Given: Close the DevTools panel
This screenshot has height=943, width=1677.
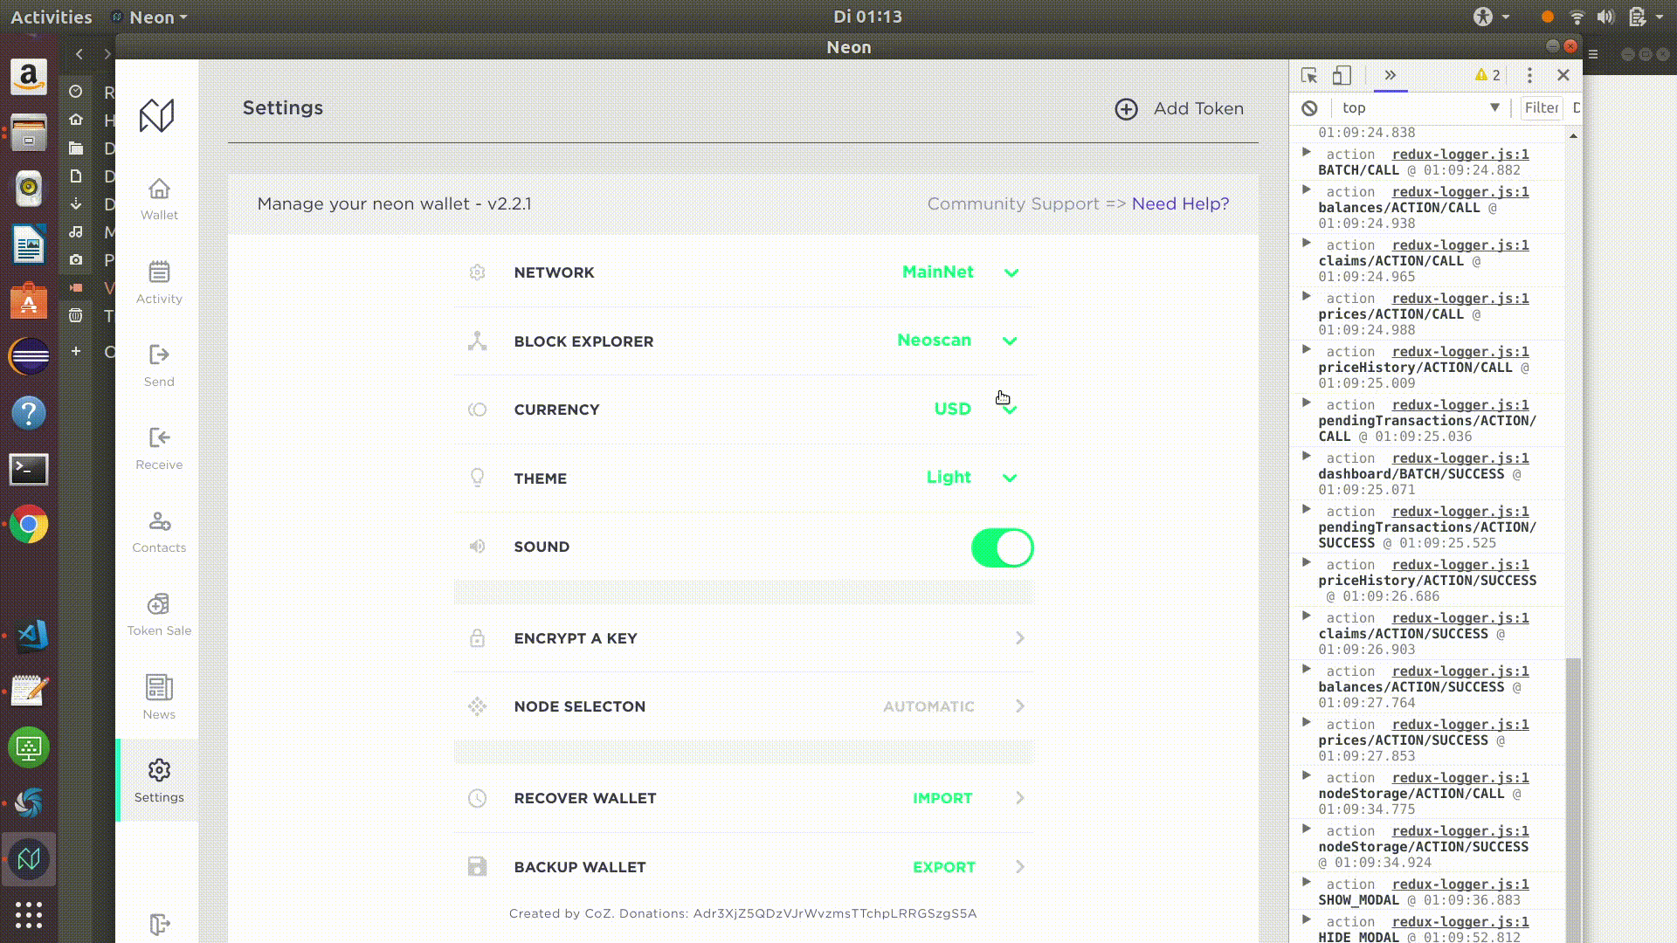Looking at the screenshot, I should click(x=1563, y=76).
